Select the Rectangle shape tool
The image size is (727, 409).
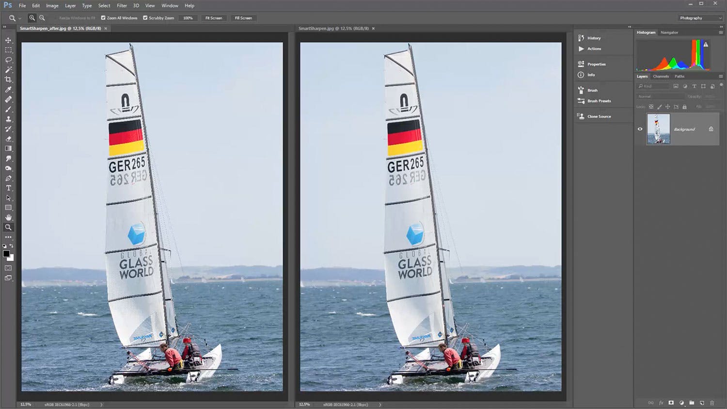(8, 207)
